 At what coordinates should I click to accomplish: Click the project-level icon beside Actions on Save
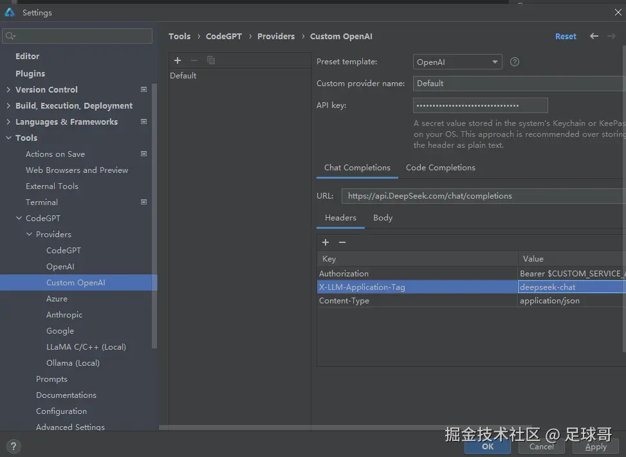pyautogui.click(x=143, y=154)
